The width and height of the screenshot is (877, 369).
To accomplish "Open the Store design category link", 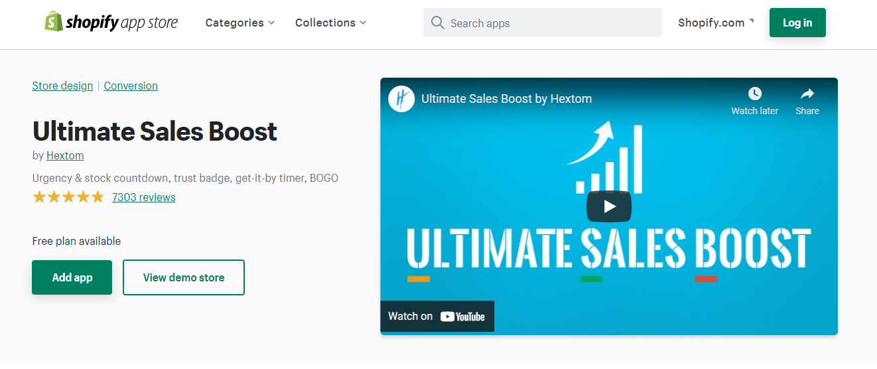I will click(62, 86).
